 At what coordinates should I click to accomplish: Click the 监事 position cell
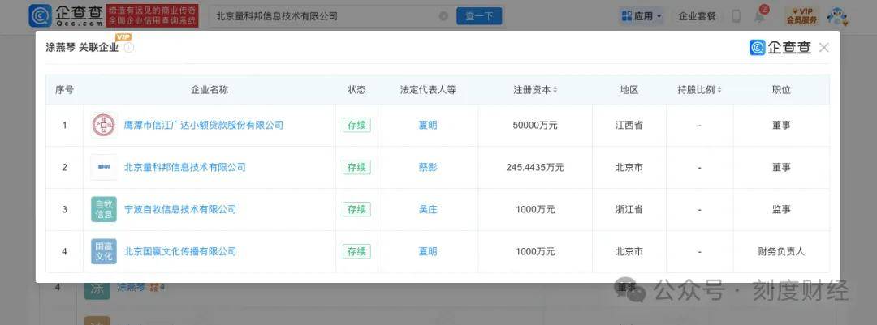coord(781,209)
